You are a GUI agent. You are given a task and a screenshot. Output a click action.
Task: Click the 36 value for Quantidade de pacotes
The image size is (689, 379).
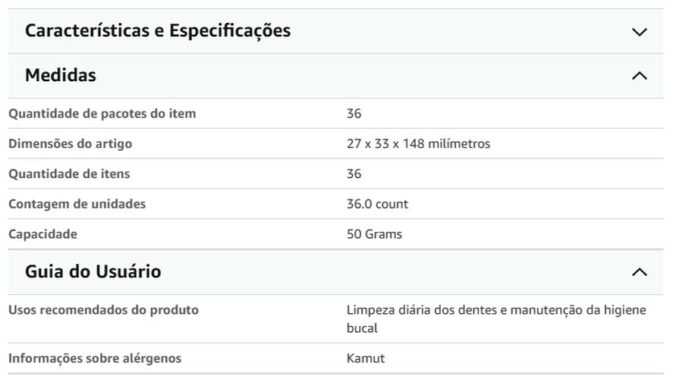(354, 113)
